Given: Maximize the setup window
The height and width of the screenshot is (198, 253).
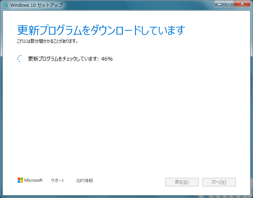Looking at the screenshot, I should (x=229, y=4).
